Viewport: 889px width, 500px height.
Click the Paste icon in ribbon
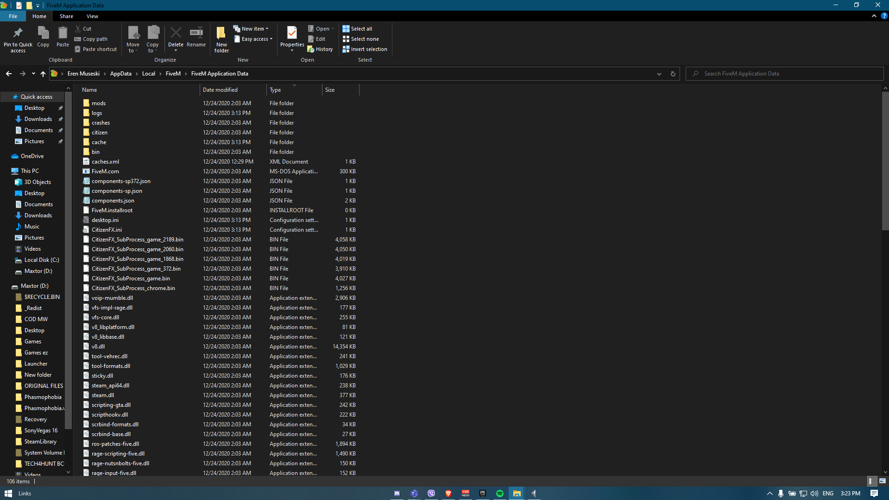coord(63,37)
